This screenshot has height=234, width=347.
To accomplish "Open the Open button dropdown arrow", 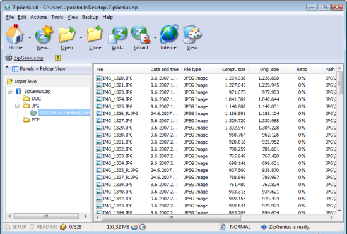I will click(81, 37).
